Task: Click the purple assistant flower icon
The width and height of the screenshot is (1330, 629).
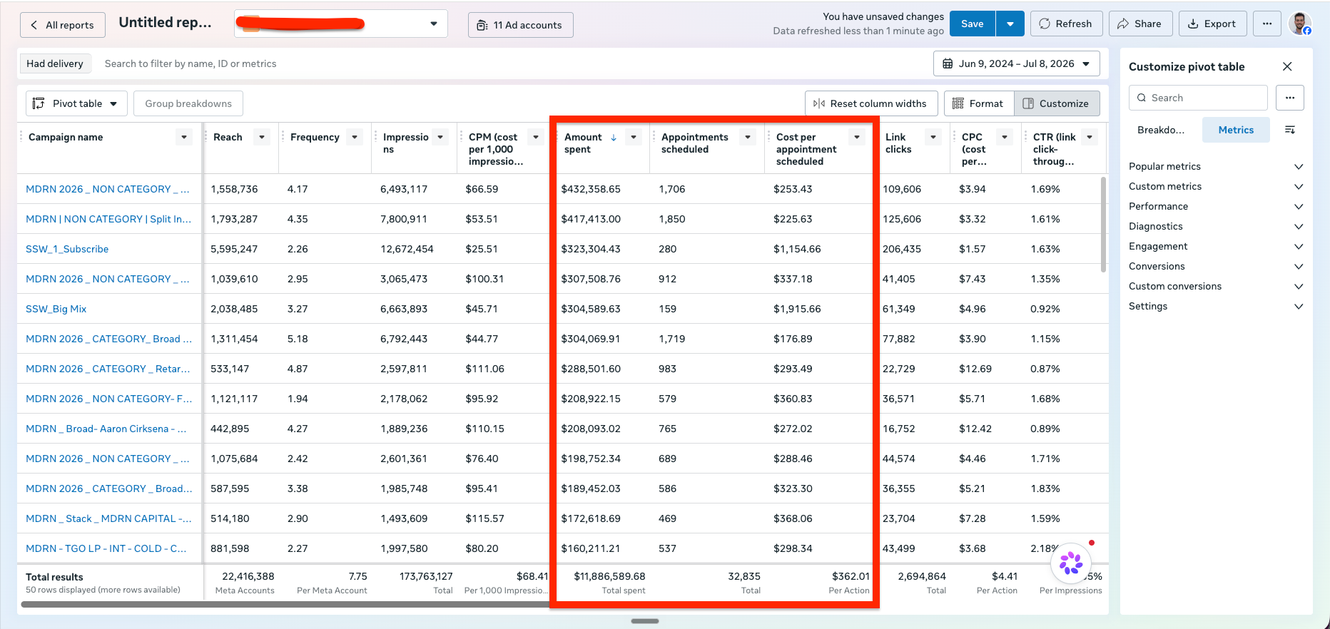Action: tap(1071, 563)
